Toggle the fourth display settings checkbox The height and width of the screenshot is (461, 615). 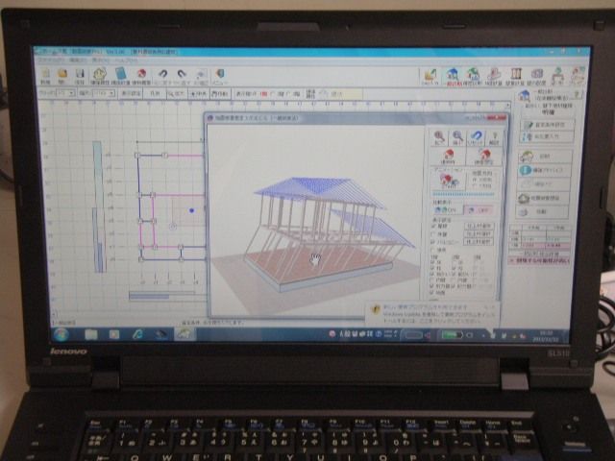tap(433, 250)
